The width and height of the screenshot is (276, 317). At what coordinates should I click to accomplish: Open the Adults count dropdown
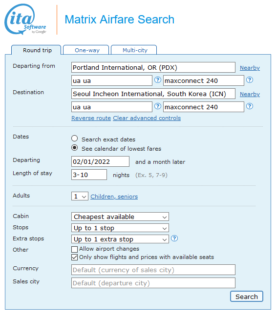[x=80, y=196]
